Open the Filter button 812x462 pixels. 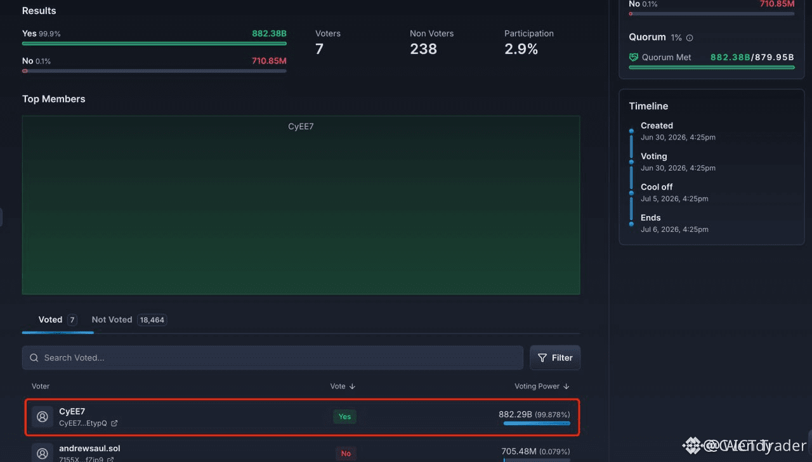(555, 357)
